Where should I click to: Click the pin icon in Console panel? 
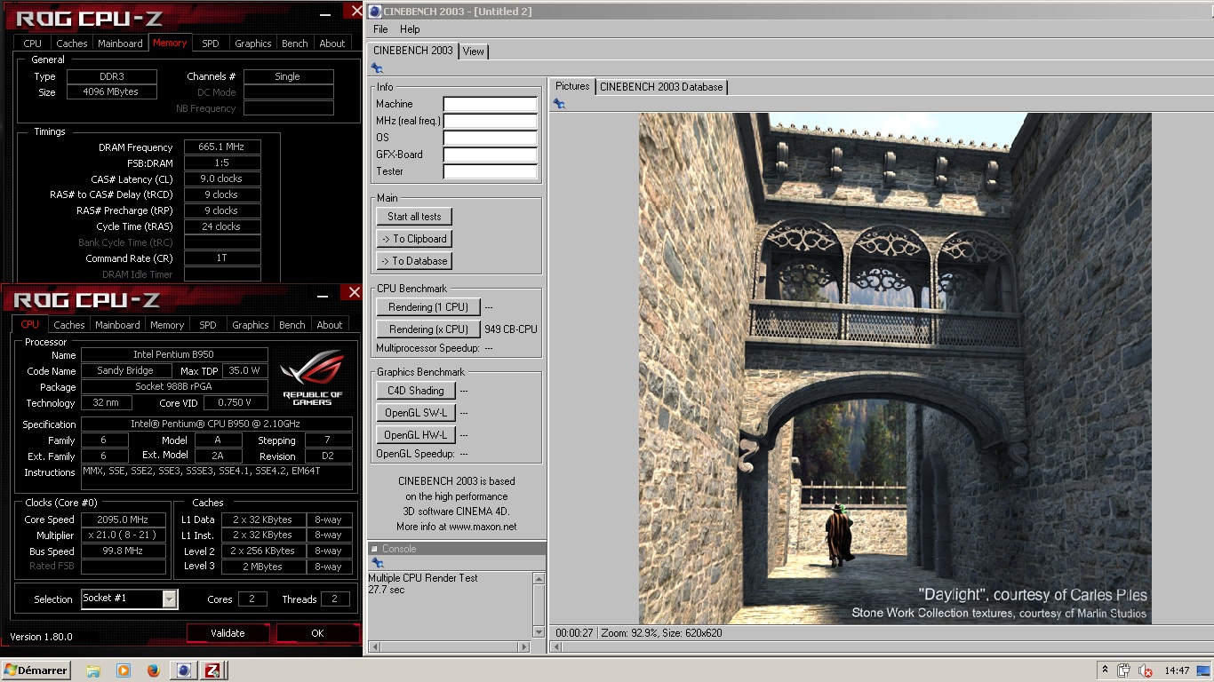tap(377, 563)
